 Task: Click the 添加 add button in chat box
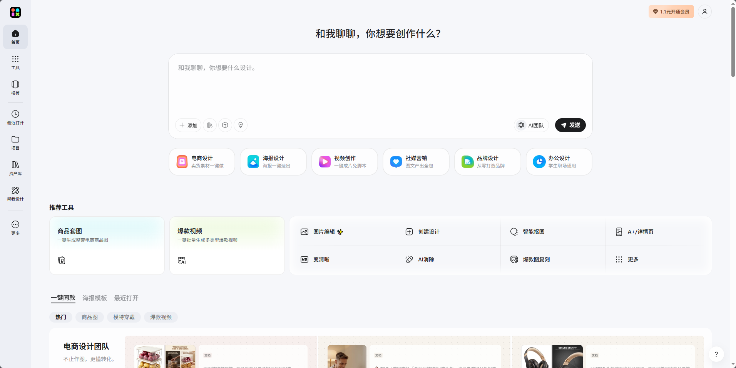tap(188, 125)
